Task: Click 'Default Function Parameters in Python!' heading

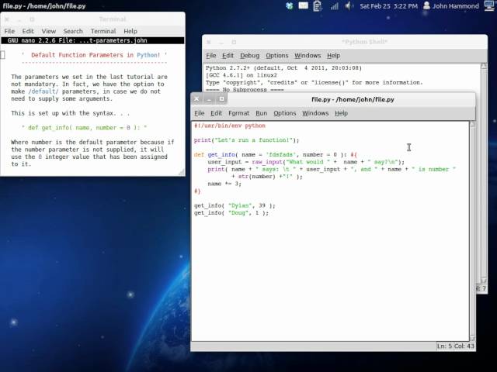Action: click(x=96, y=55)
